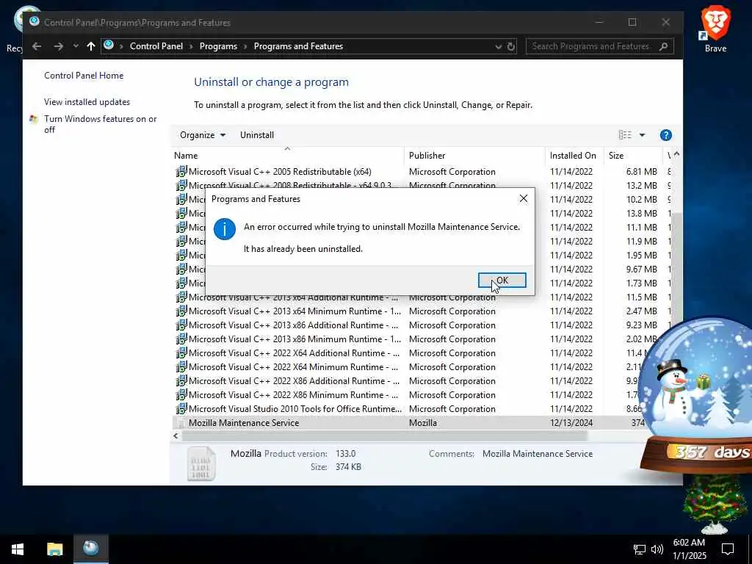Click the 12/13/2024 installed date cell
This screenshot has height=564, width=752.
571,422
